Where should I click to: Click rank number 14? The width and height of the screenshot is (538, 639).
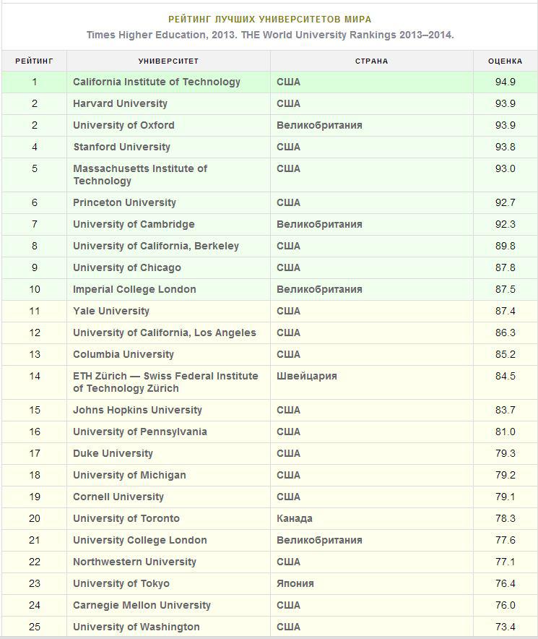tap(35, 376)
